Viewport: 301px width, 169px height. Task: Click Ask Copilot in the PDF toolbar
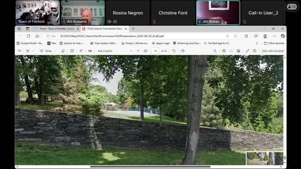(105, 51)
